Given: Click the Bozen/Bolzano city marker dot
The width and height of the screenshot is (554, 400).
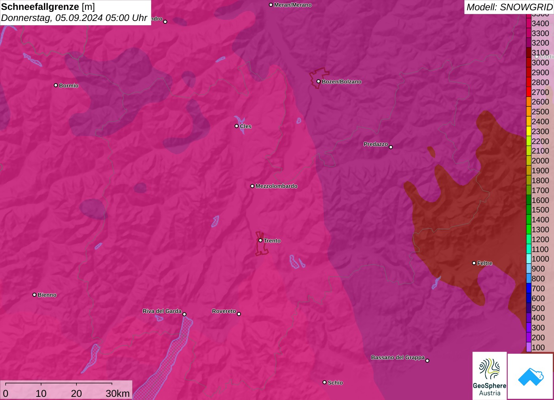Looking at the screenshot, I should coord(318,82).
